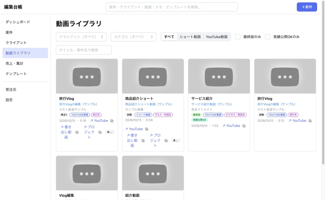Click あ... badge on 修正1 旅行Vlog card

pos(110,132)
